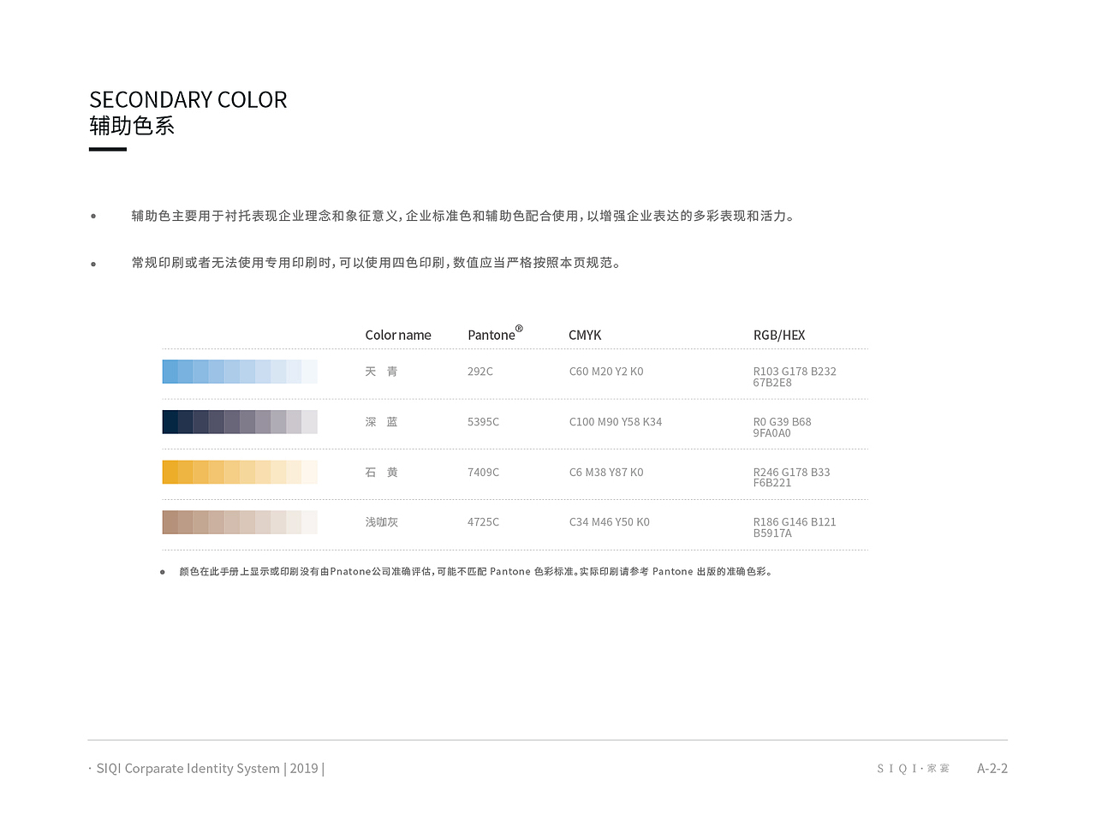
Task: Click the page number A-2-2
Action: point(992,769)
